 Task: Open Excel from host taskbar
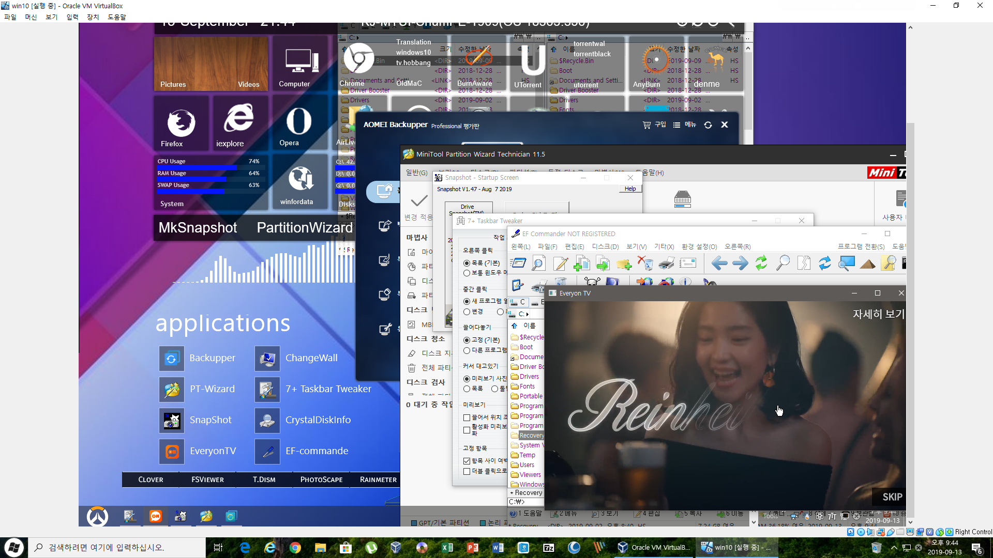coord(447,548)
